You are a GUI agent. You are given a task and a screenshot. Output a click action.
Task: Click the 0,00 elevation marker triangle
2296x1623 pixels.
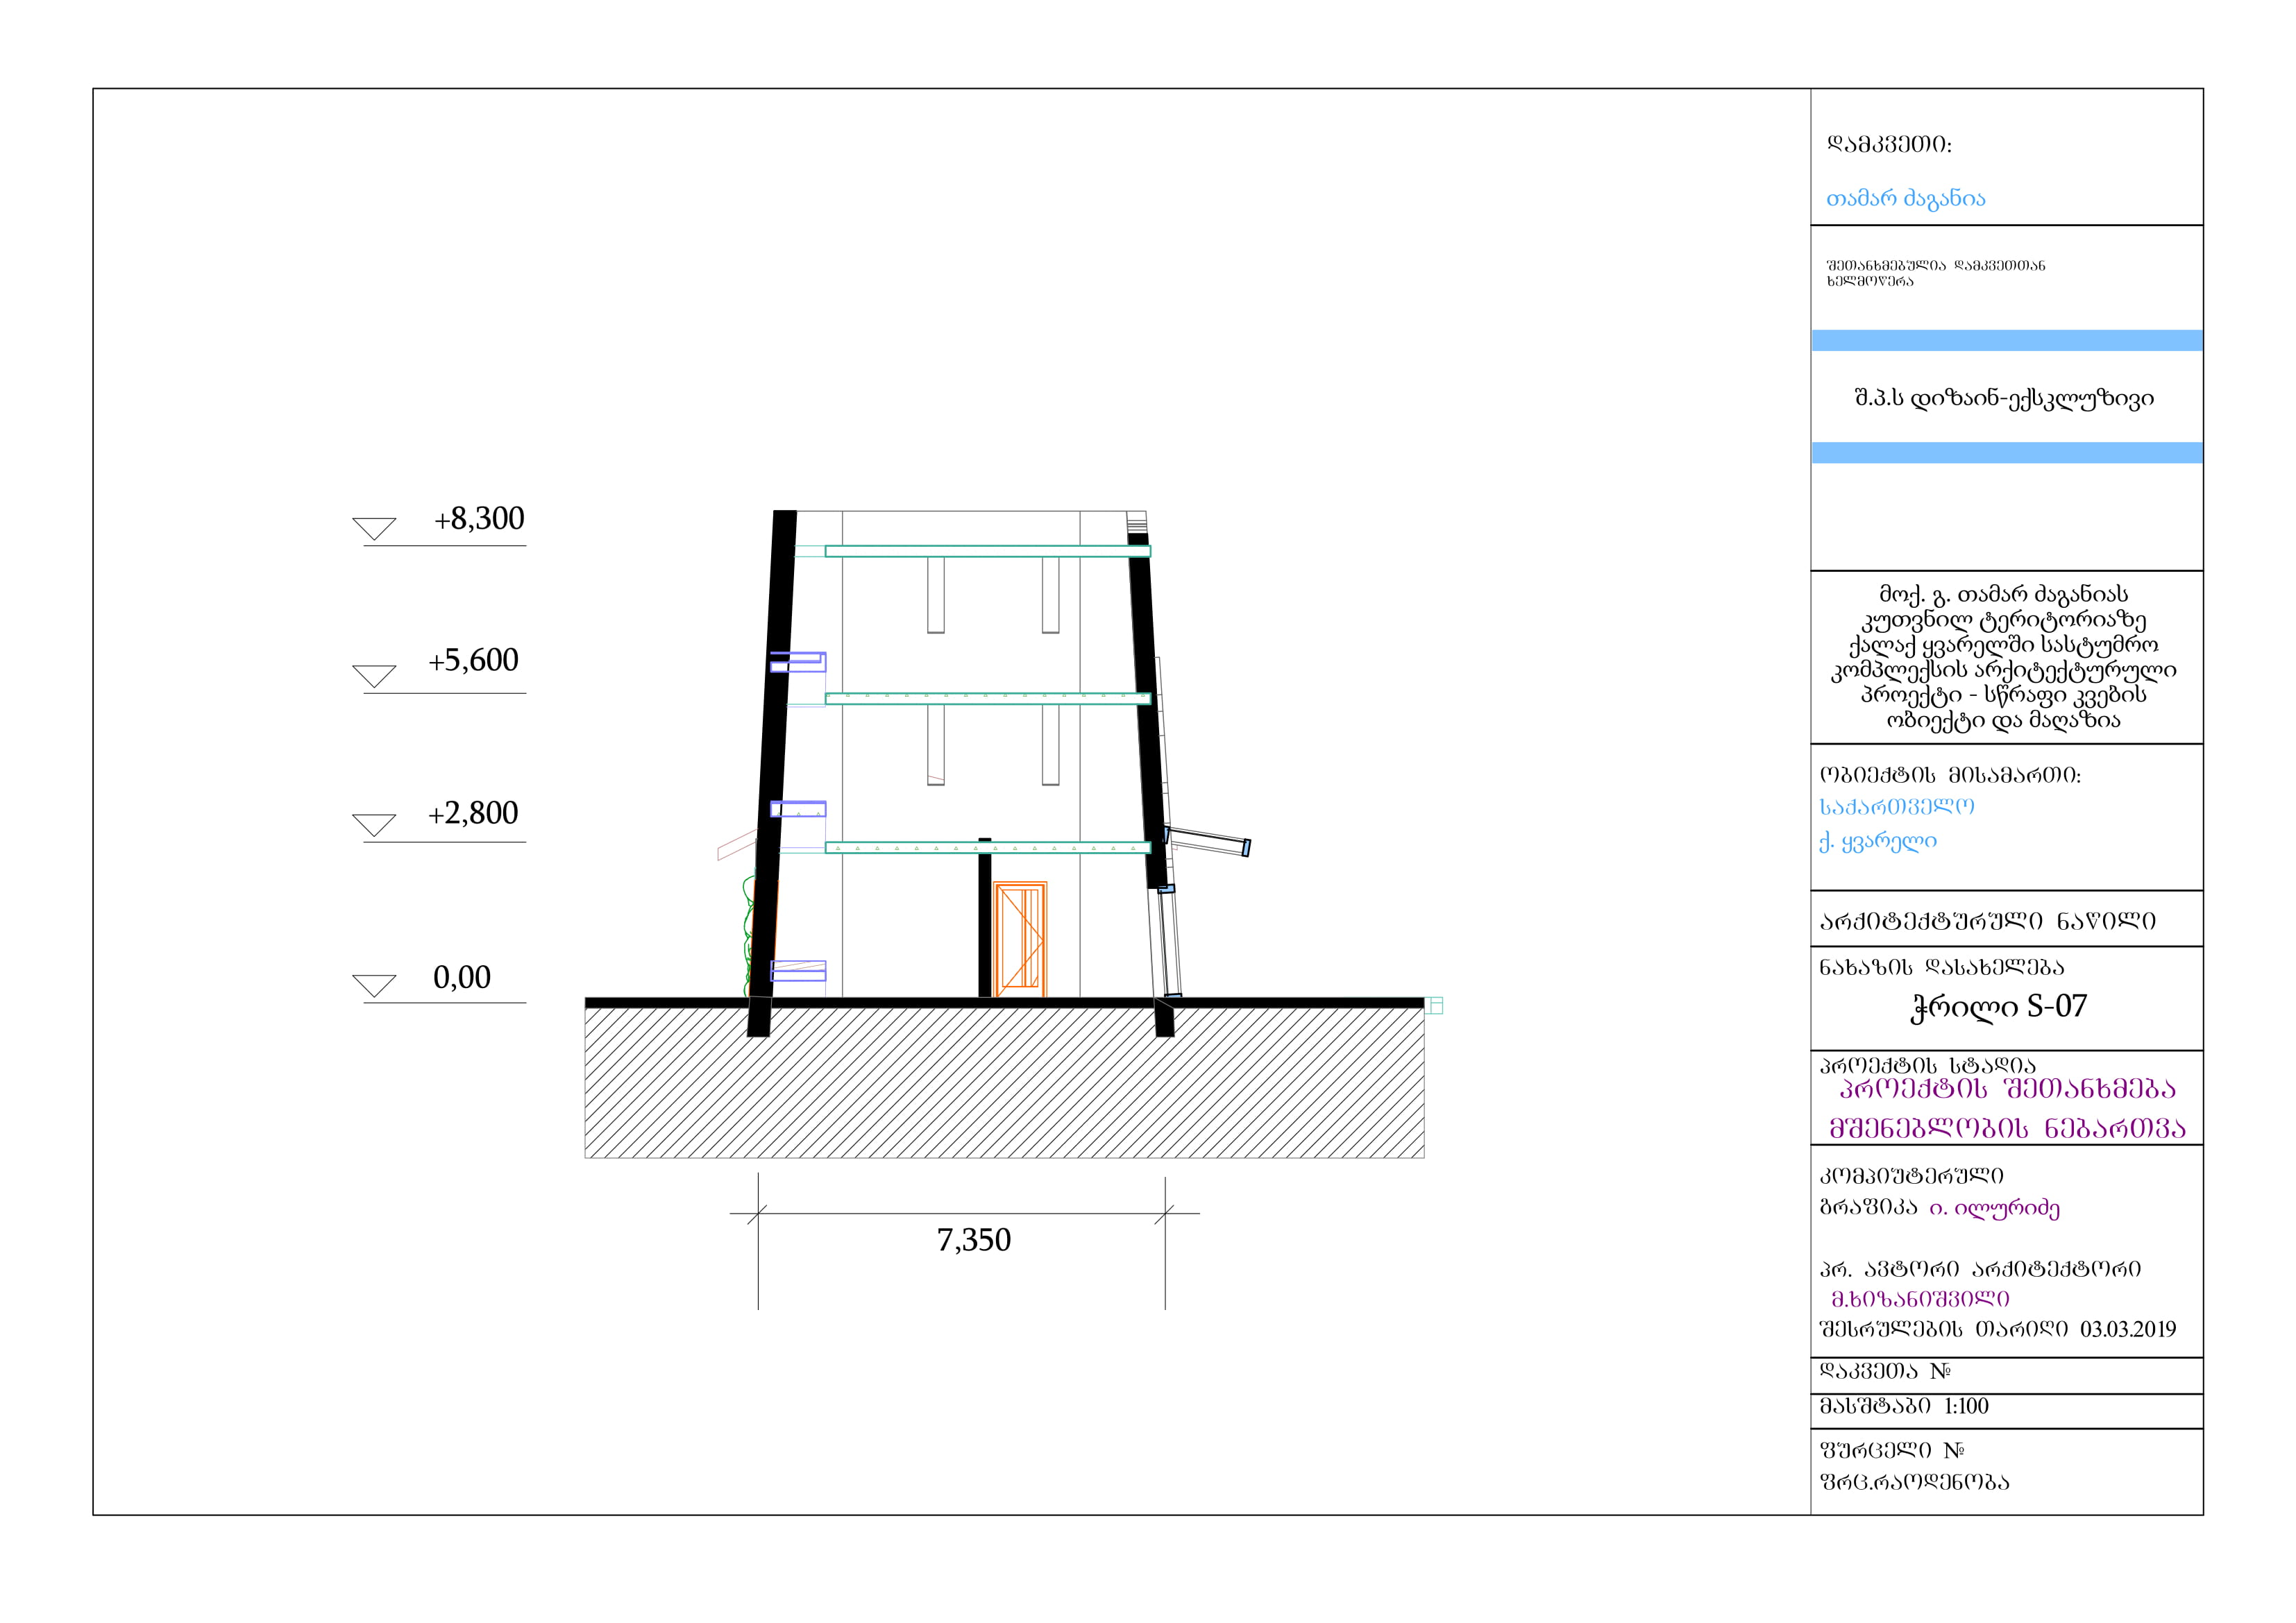tap(374, 985)
